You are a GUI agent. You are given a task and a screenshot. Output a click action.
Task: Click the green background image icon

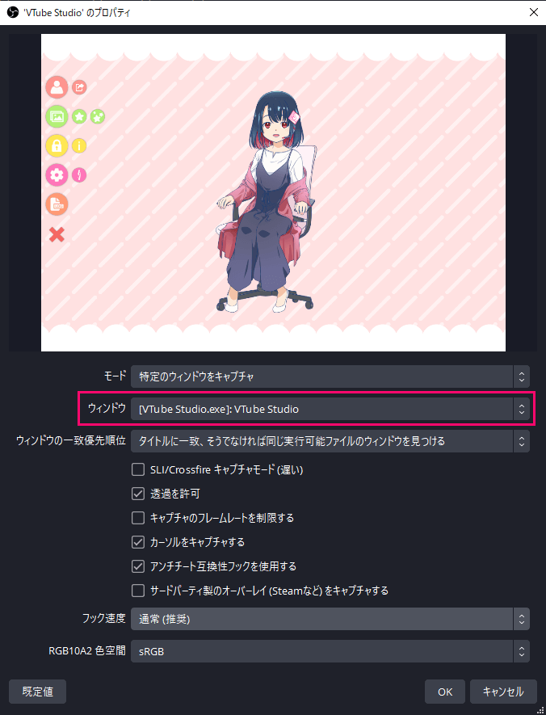(x=57, y=116)
